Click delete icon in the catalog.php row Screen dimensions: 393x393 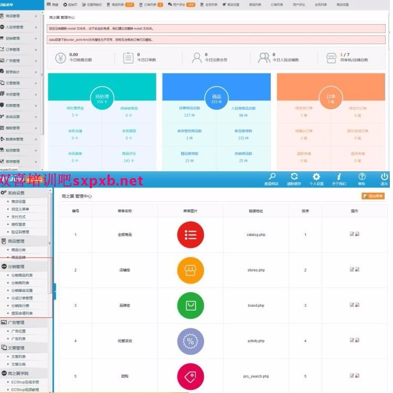pyautogui.click(x=357, y=234)
